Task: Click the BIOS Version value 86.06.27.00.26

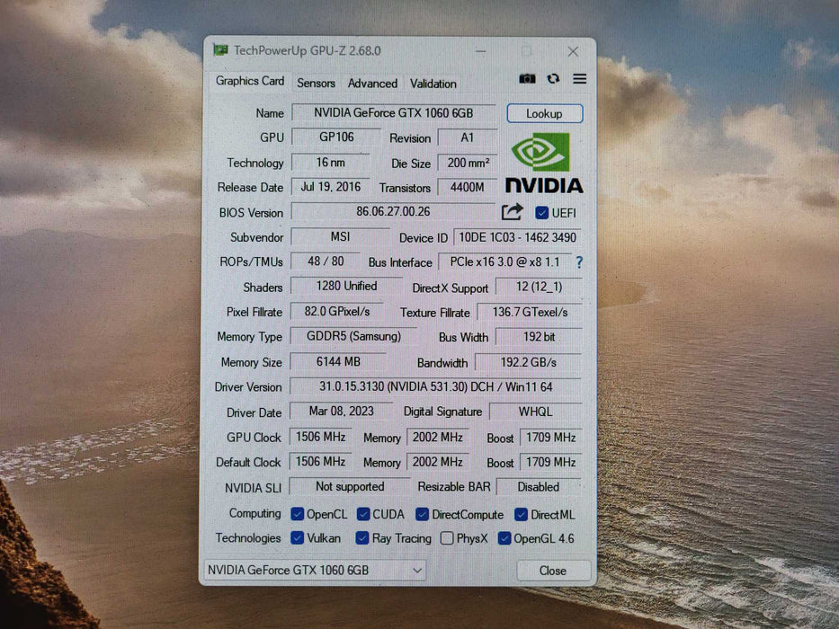Action: coord(393,211)
